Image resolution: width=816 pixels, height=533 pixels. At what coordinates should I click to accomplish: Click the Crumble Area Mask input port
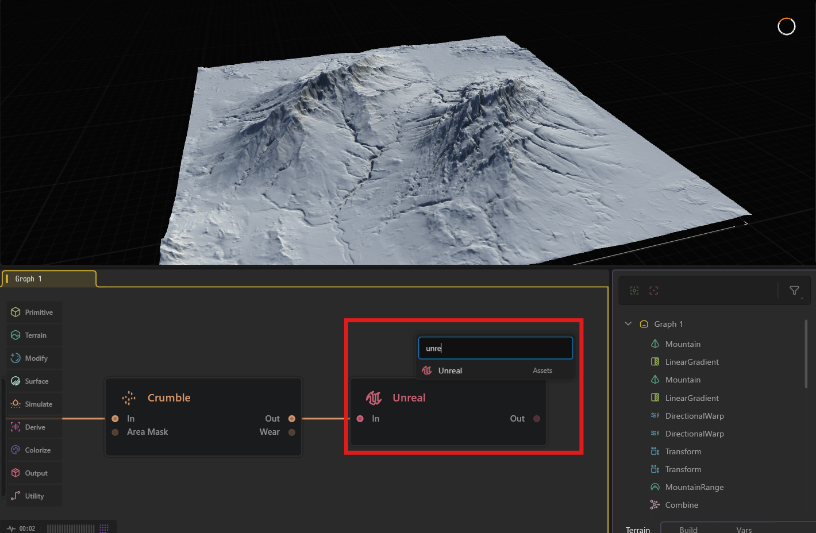click(x=116, y=432)
